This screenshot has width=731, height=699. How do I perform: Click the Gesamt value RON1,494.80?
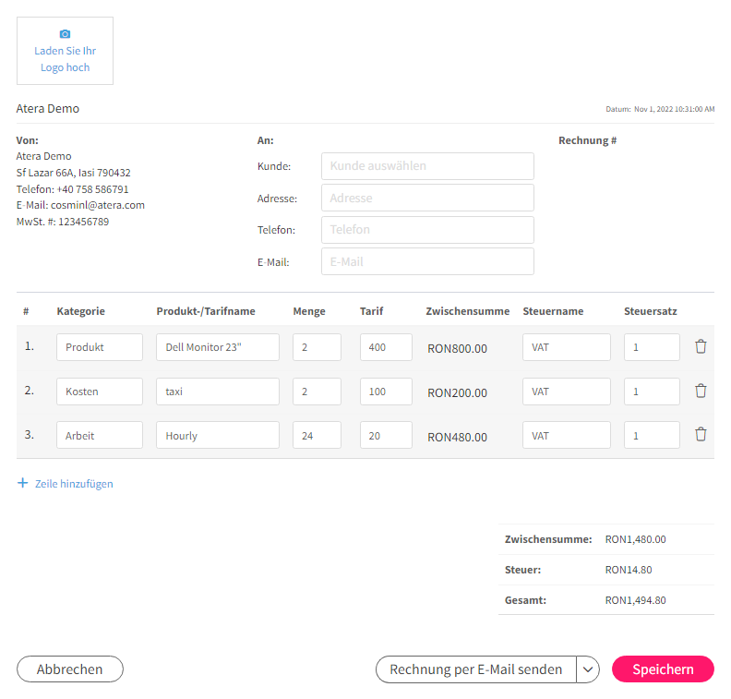pos(635,600)
